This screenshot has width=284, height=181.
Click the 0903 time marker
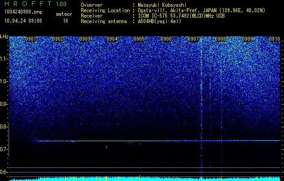85,39
